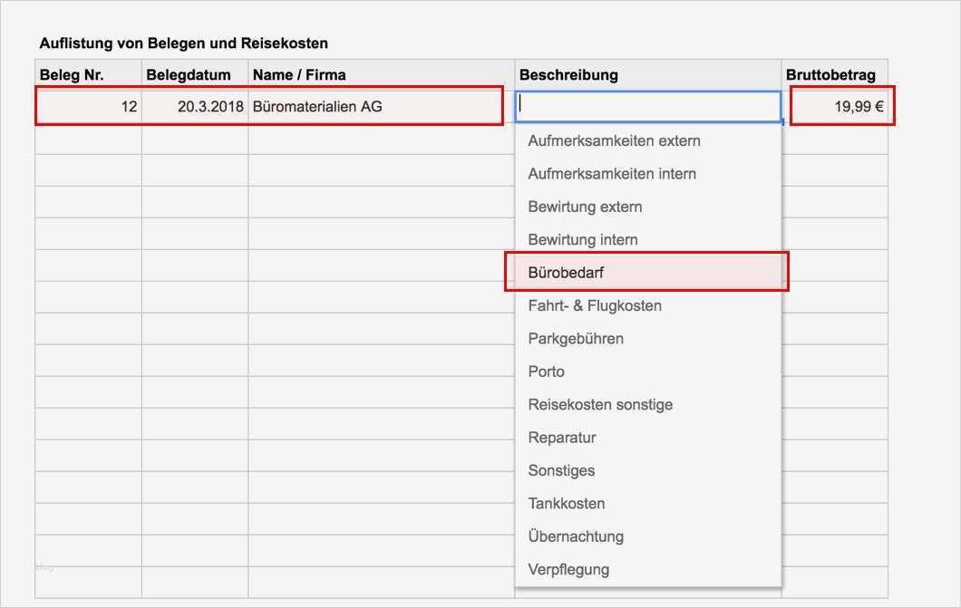Choose Verpflegung at the bottom of the list

[568, 569]
